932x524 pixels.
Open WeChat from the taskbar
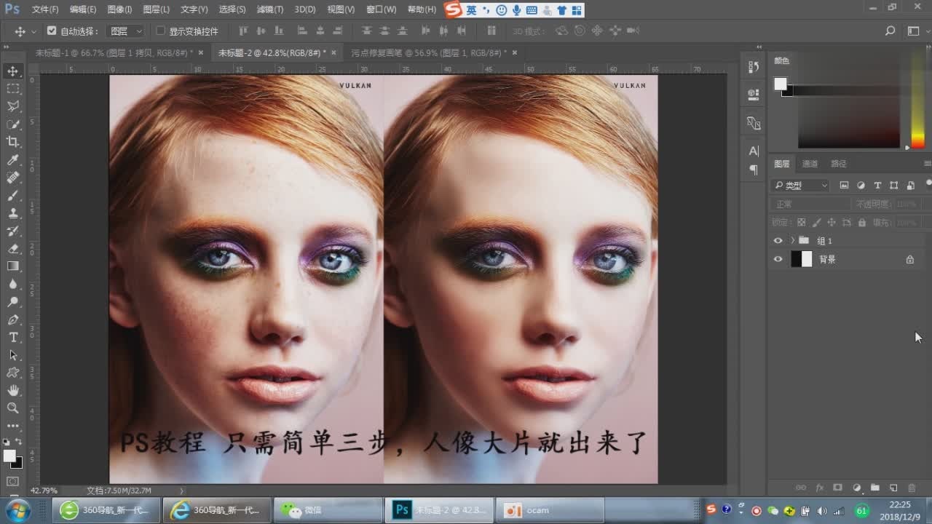point(328,510)
